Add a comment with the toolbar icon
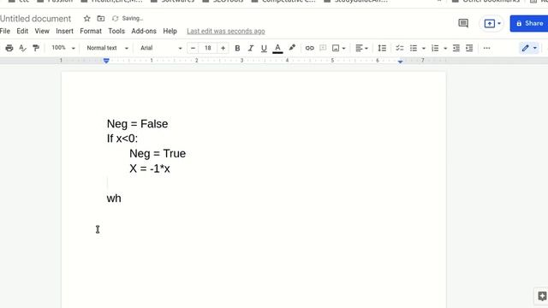548x308 pixels. [323, 48]
